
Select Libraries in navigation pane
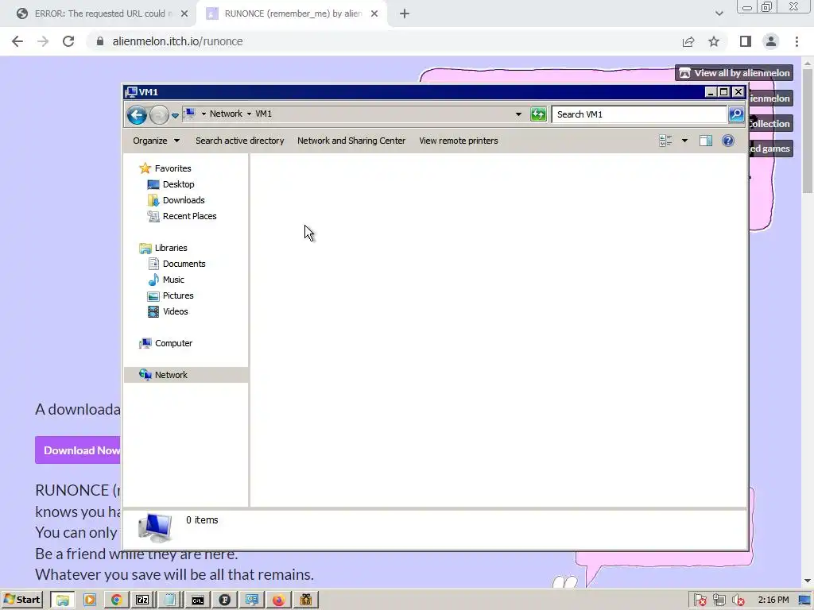click(171, 248)
